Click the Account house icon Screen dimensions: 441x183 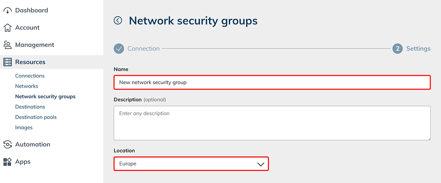(x=8, y=28)
